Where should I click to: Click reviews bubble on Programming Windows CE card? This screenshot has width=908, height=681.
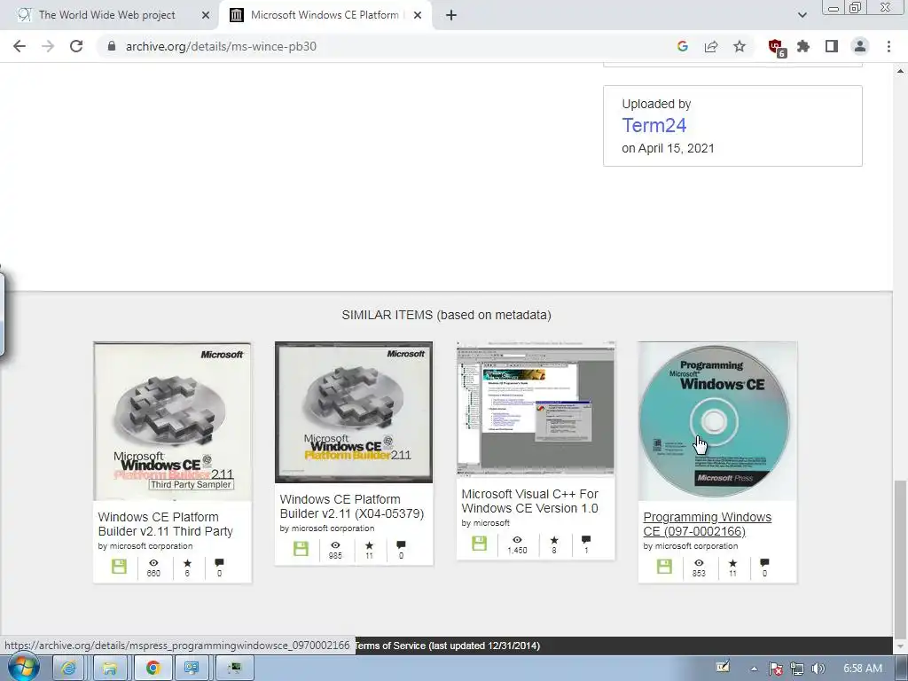[764, 562]
